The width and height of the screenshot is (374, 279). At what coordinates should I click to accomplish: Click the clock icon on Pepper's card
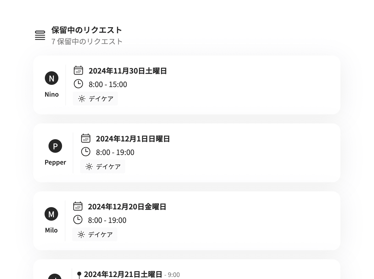pos(86,152)
